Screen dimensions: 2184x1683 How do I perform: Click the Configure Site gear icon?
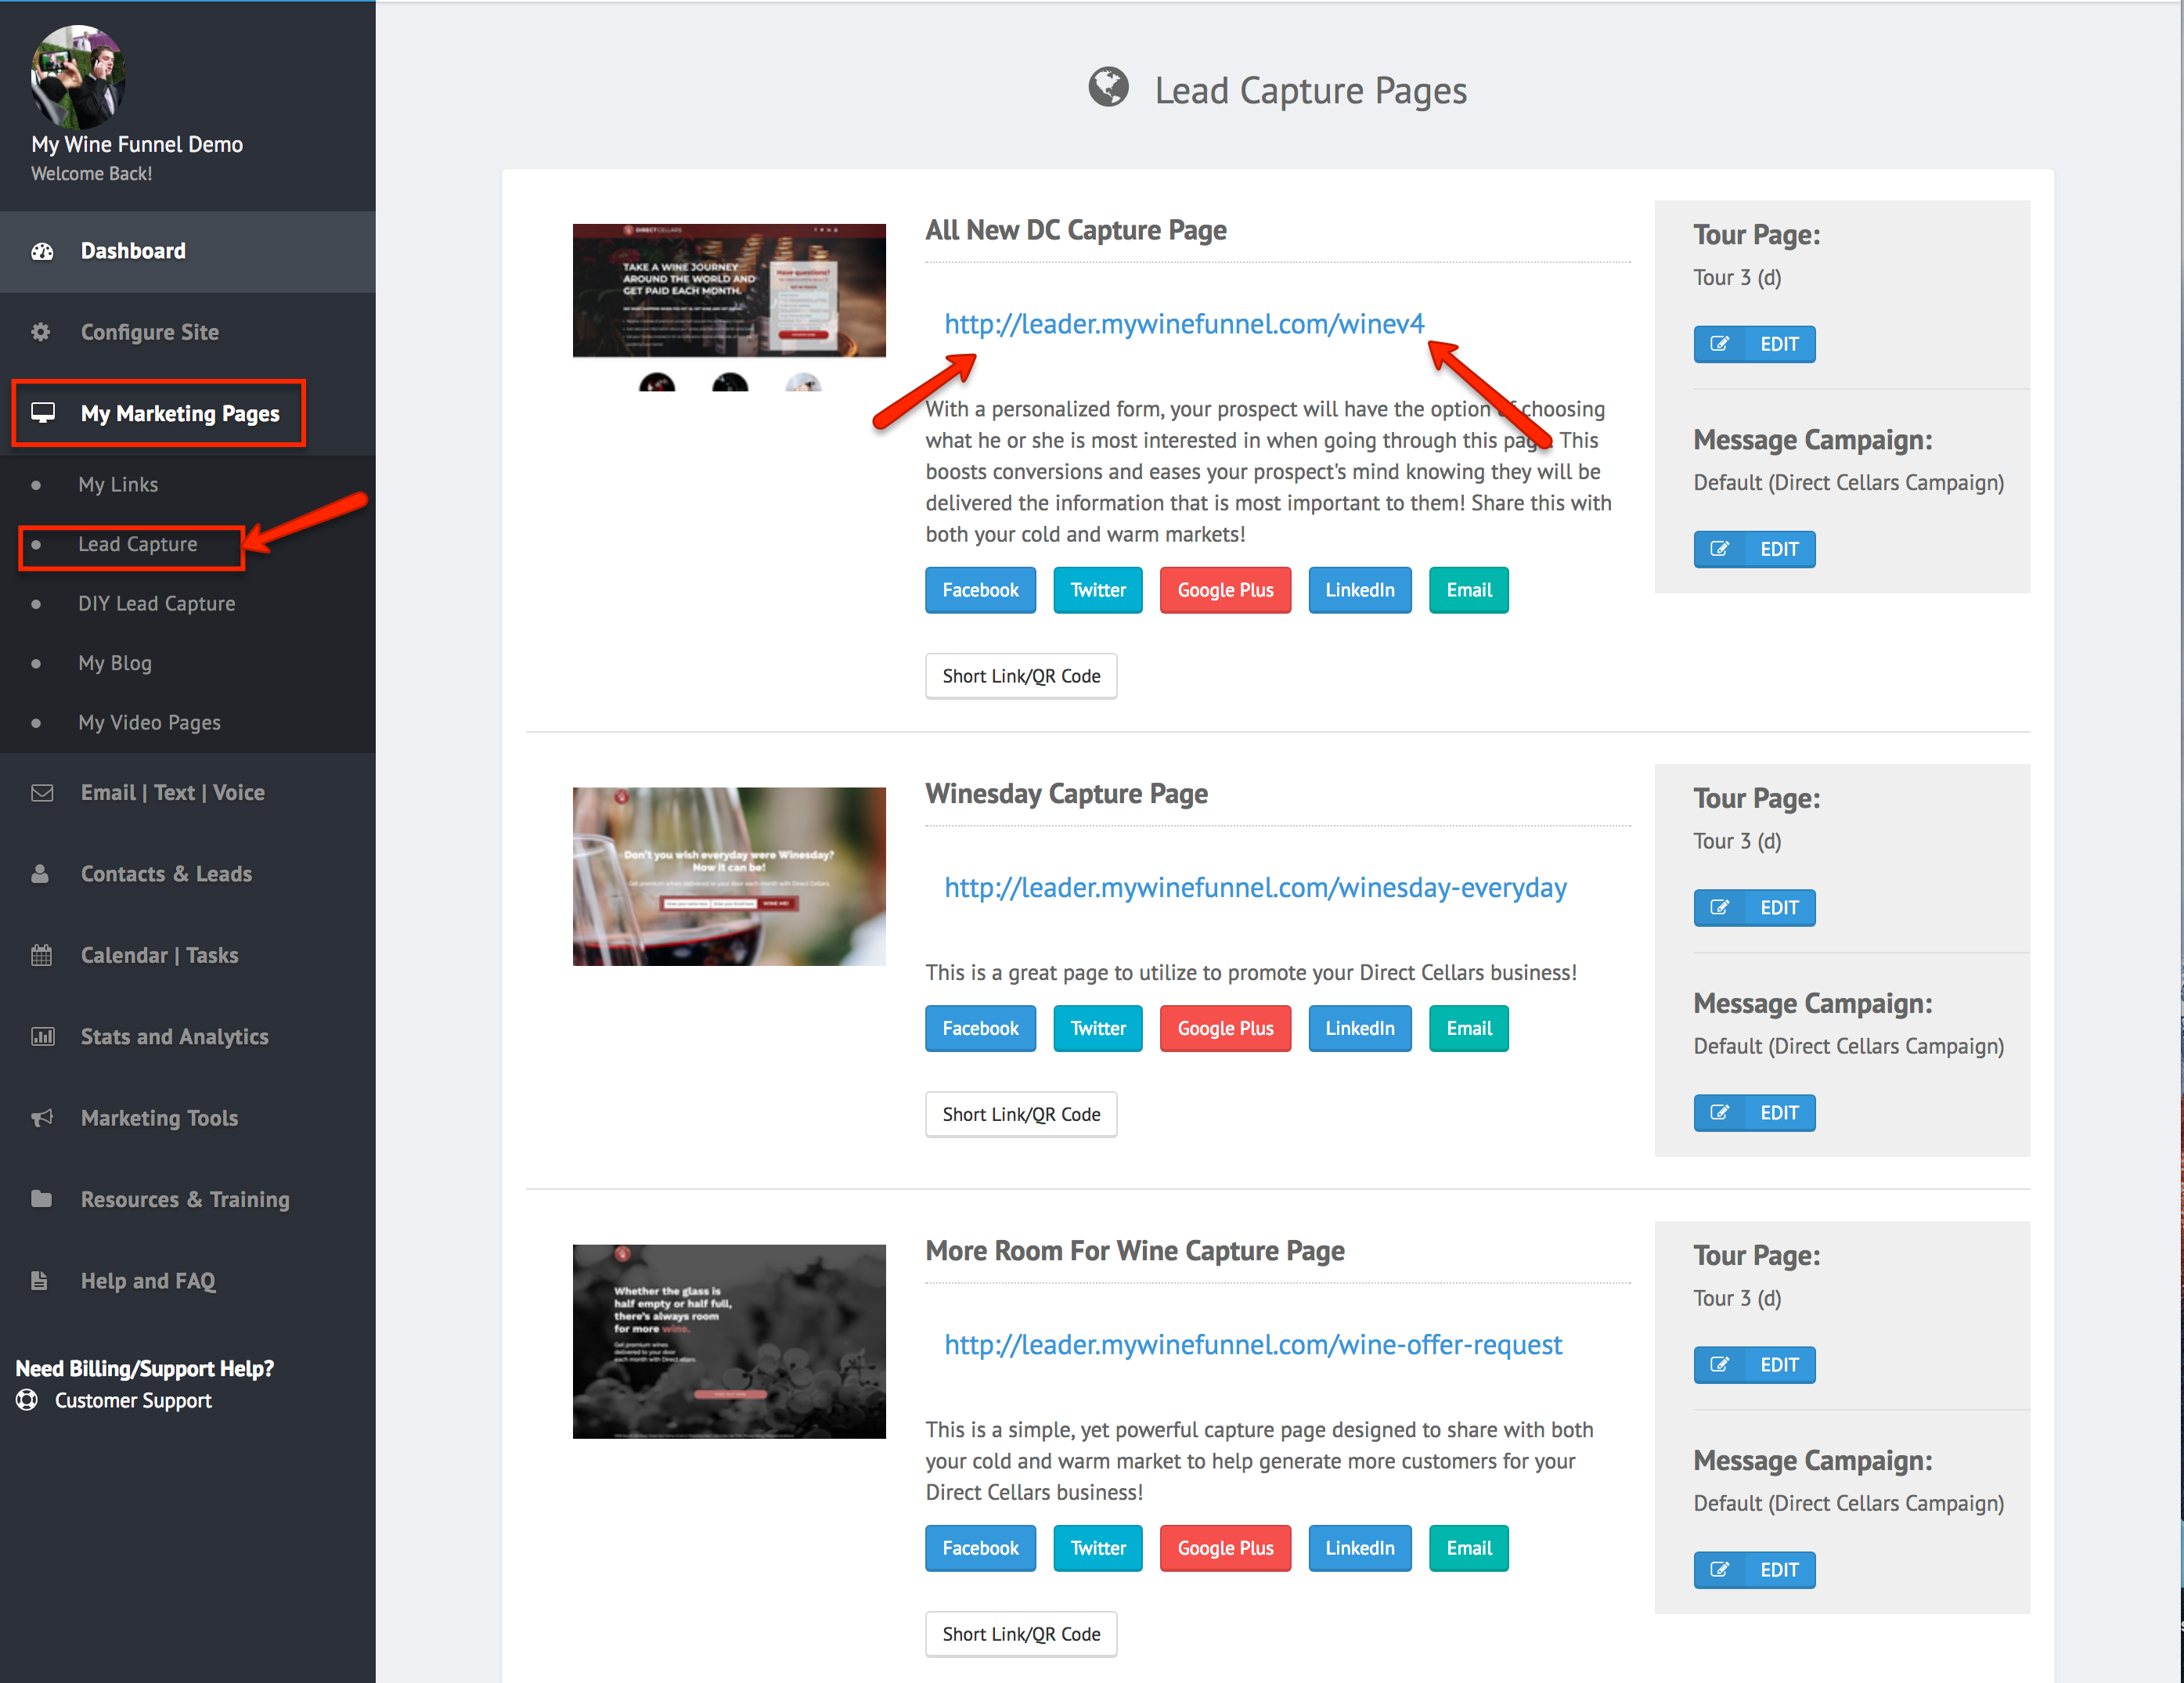pyautogui.click(x=41, y=332)
